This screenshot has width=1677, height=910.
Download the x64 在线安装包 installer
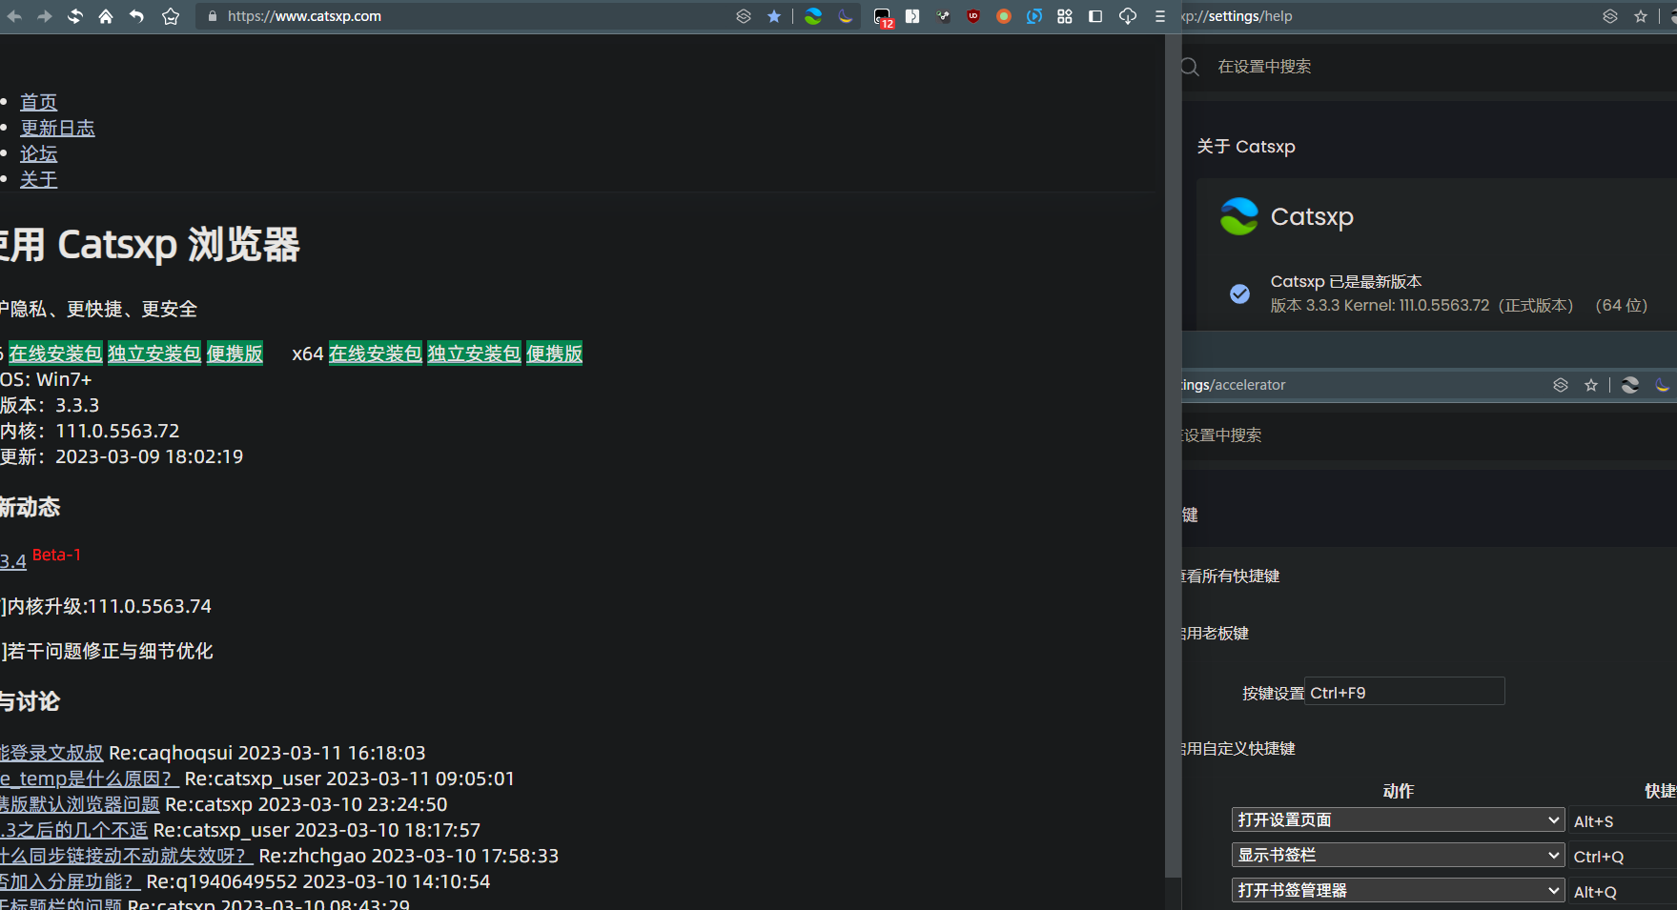[x=376, y=354]
